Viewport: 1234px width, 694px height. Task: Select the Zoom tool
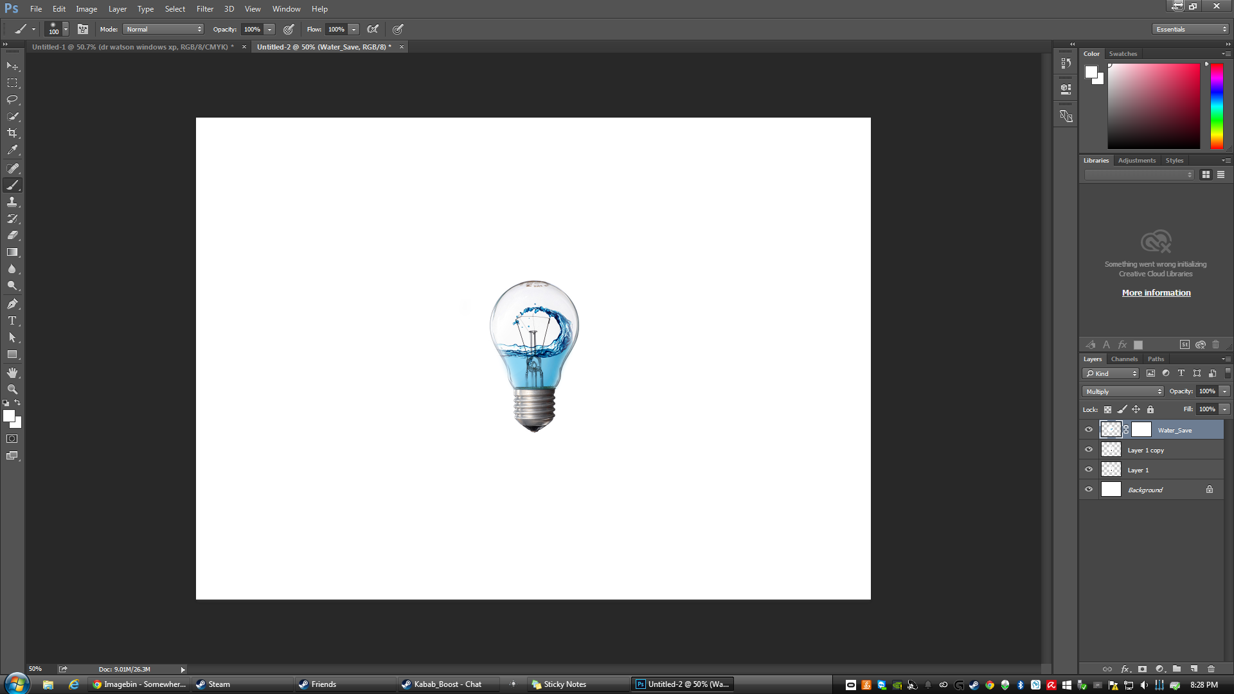(x=12, y=389)
